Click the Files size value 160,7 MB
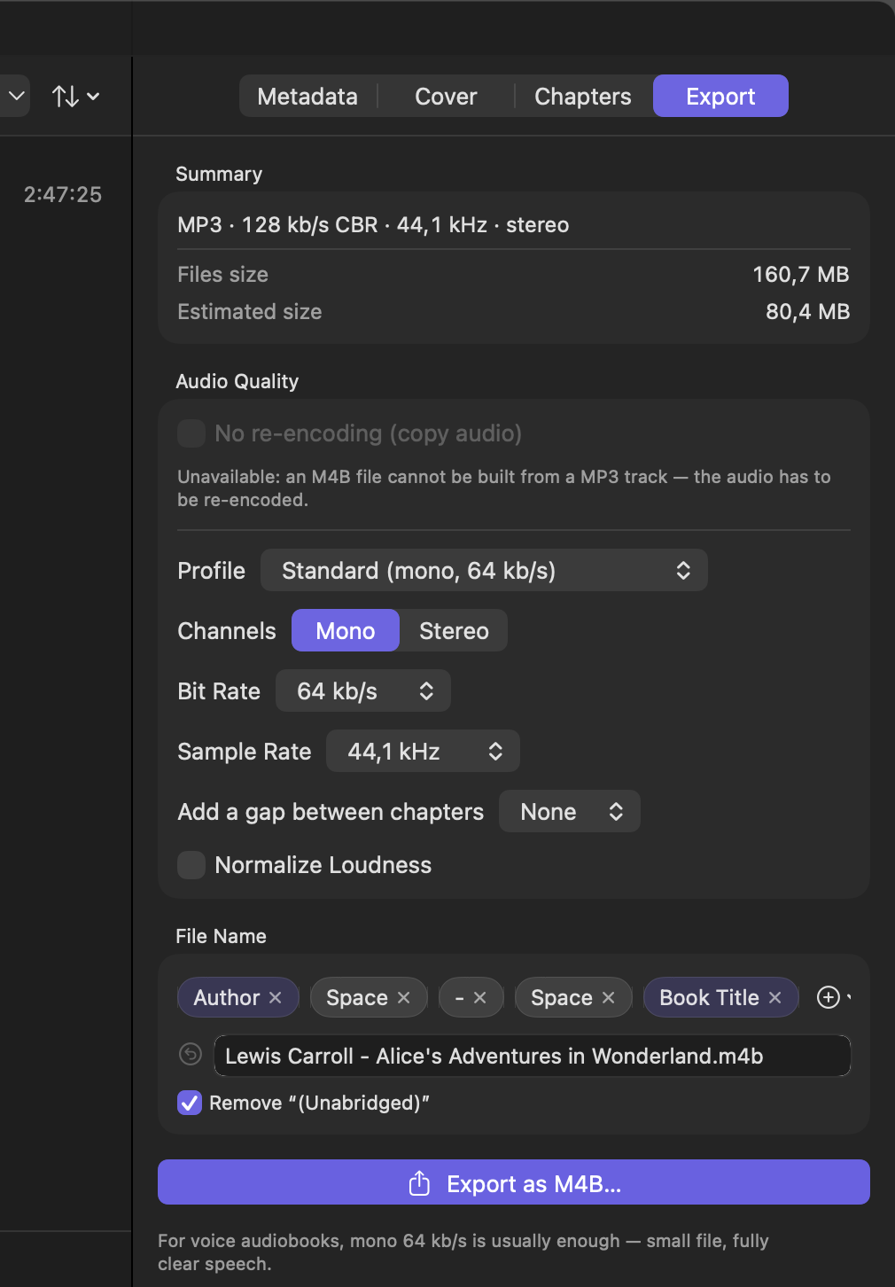This screenshot has width=895, height=1287. pyautogui.click(x=801, y=275)
